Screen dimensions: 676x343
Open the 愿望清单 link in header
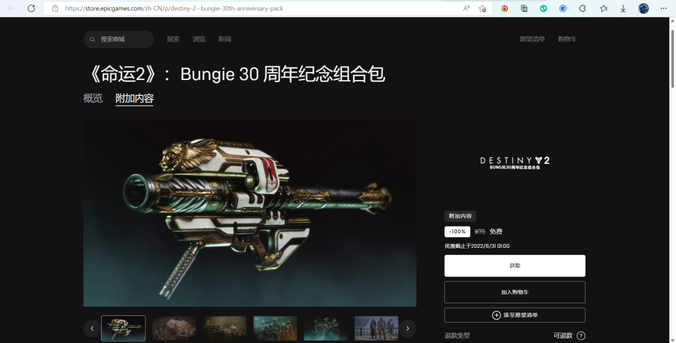[x=532, y=39]
